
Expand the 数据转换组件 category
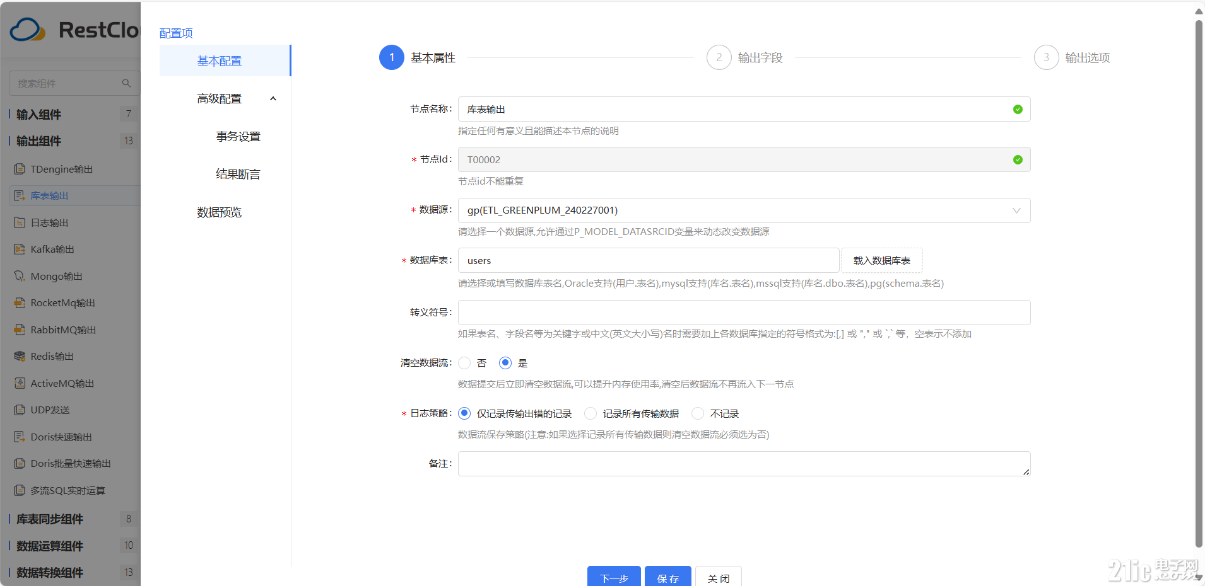(x=50, y=572)
